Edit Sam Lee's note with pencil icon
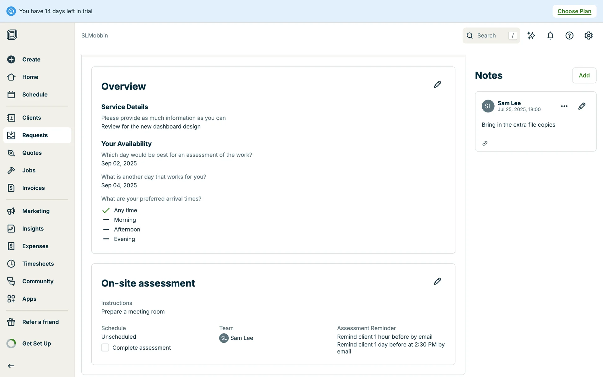Viewport: 603px width, 377px height. coord(582,106)
